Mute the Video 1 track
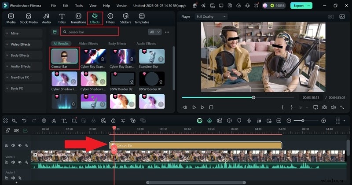Image resolution: width=352 pixels, height=185 pixels. (13, 162)
